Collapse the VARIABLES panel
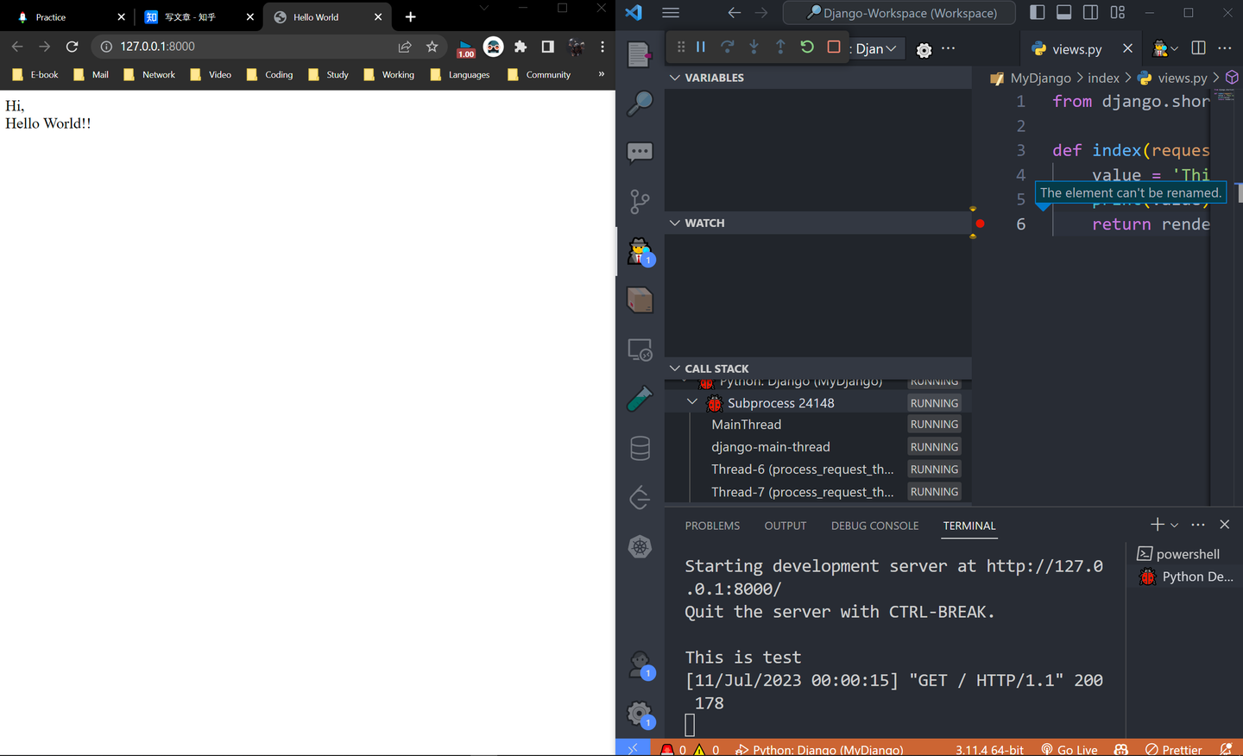The image size is (1243, 756). (x=675, y=77)
